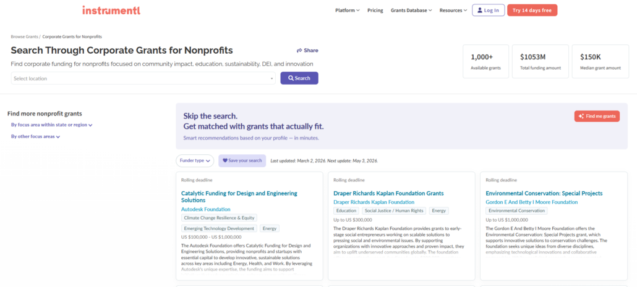Open the Autodesk Foundation funder link
The width and height of the screenshot is (637, 287).
pyautogui.click(x=205, y=209)
